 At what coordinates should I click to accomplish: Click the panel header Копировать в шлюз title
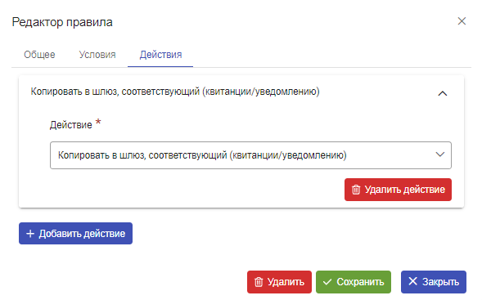[175, 92]
